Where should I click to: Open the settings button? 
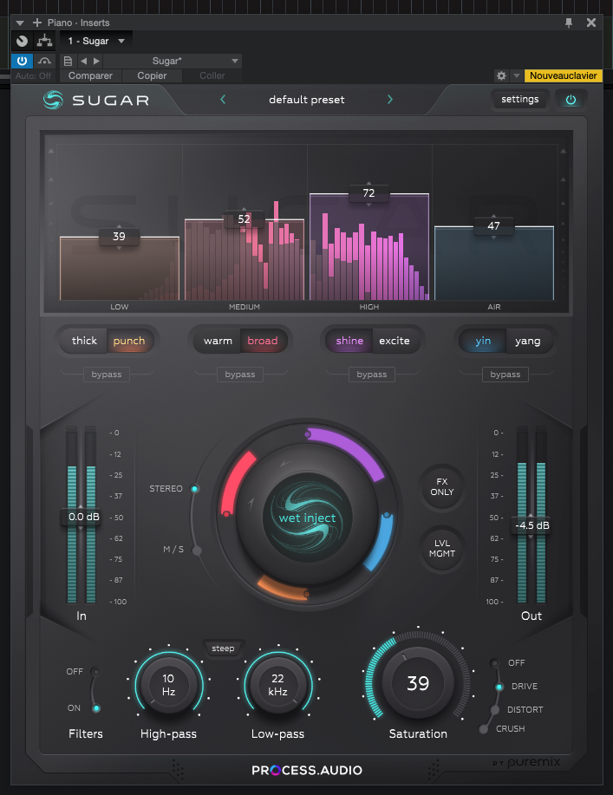(519, 99)
